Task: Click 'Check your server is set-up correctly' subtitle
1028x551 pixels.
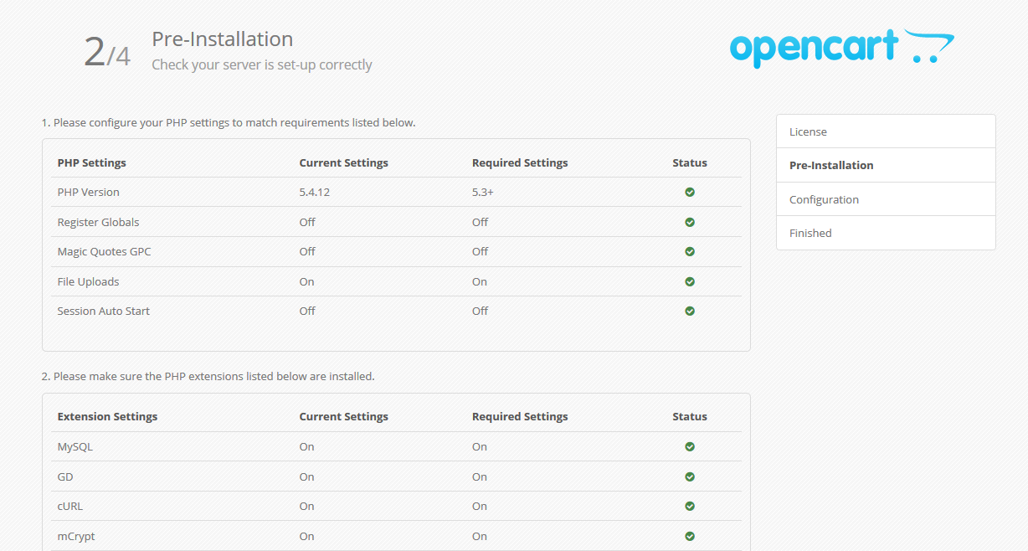Action: click(262, 64)
